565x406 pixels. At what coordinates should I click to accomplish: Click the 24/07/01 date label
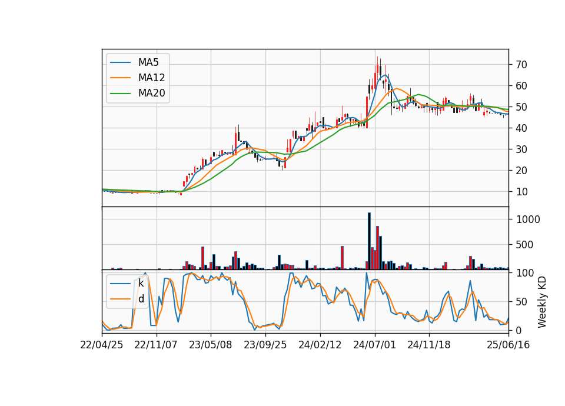tap(374, 345)
